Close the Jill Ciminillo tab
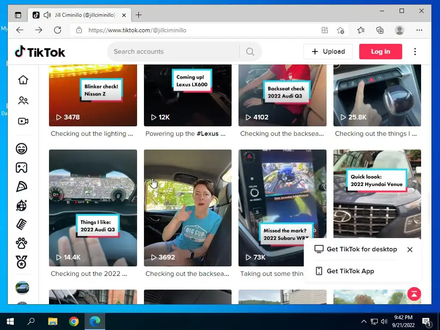Viewport: 440px width, 330px height. click(124, 15)
